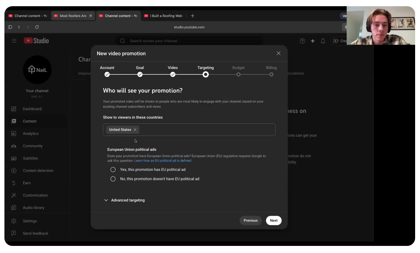Image resolution: width=420 pixels, height=253 pixels.
Task: Click the Settings gear icon
Action: click(x=14, y=221)
